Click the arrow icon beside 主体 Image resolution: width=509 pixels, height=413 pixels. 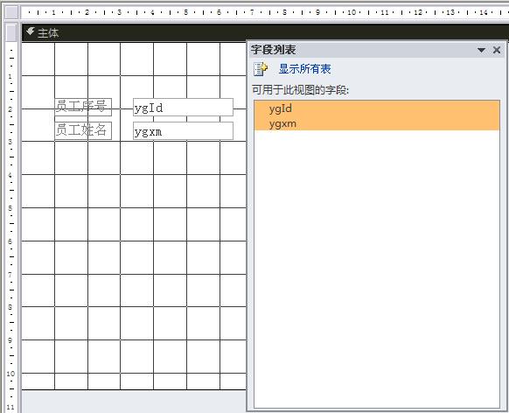[31, 31]
